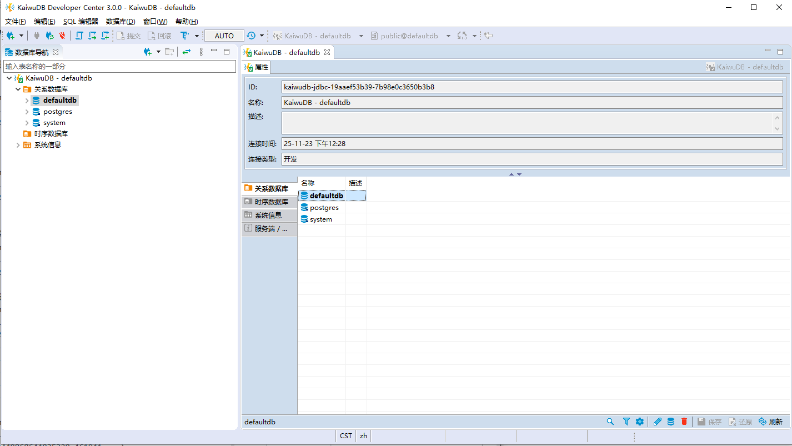Click the navigator table name filter field

[120, 66]
